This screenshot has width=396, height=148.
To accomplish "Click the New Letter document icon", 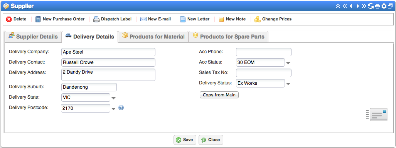I will (x=183, y=19).
